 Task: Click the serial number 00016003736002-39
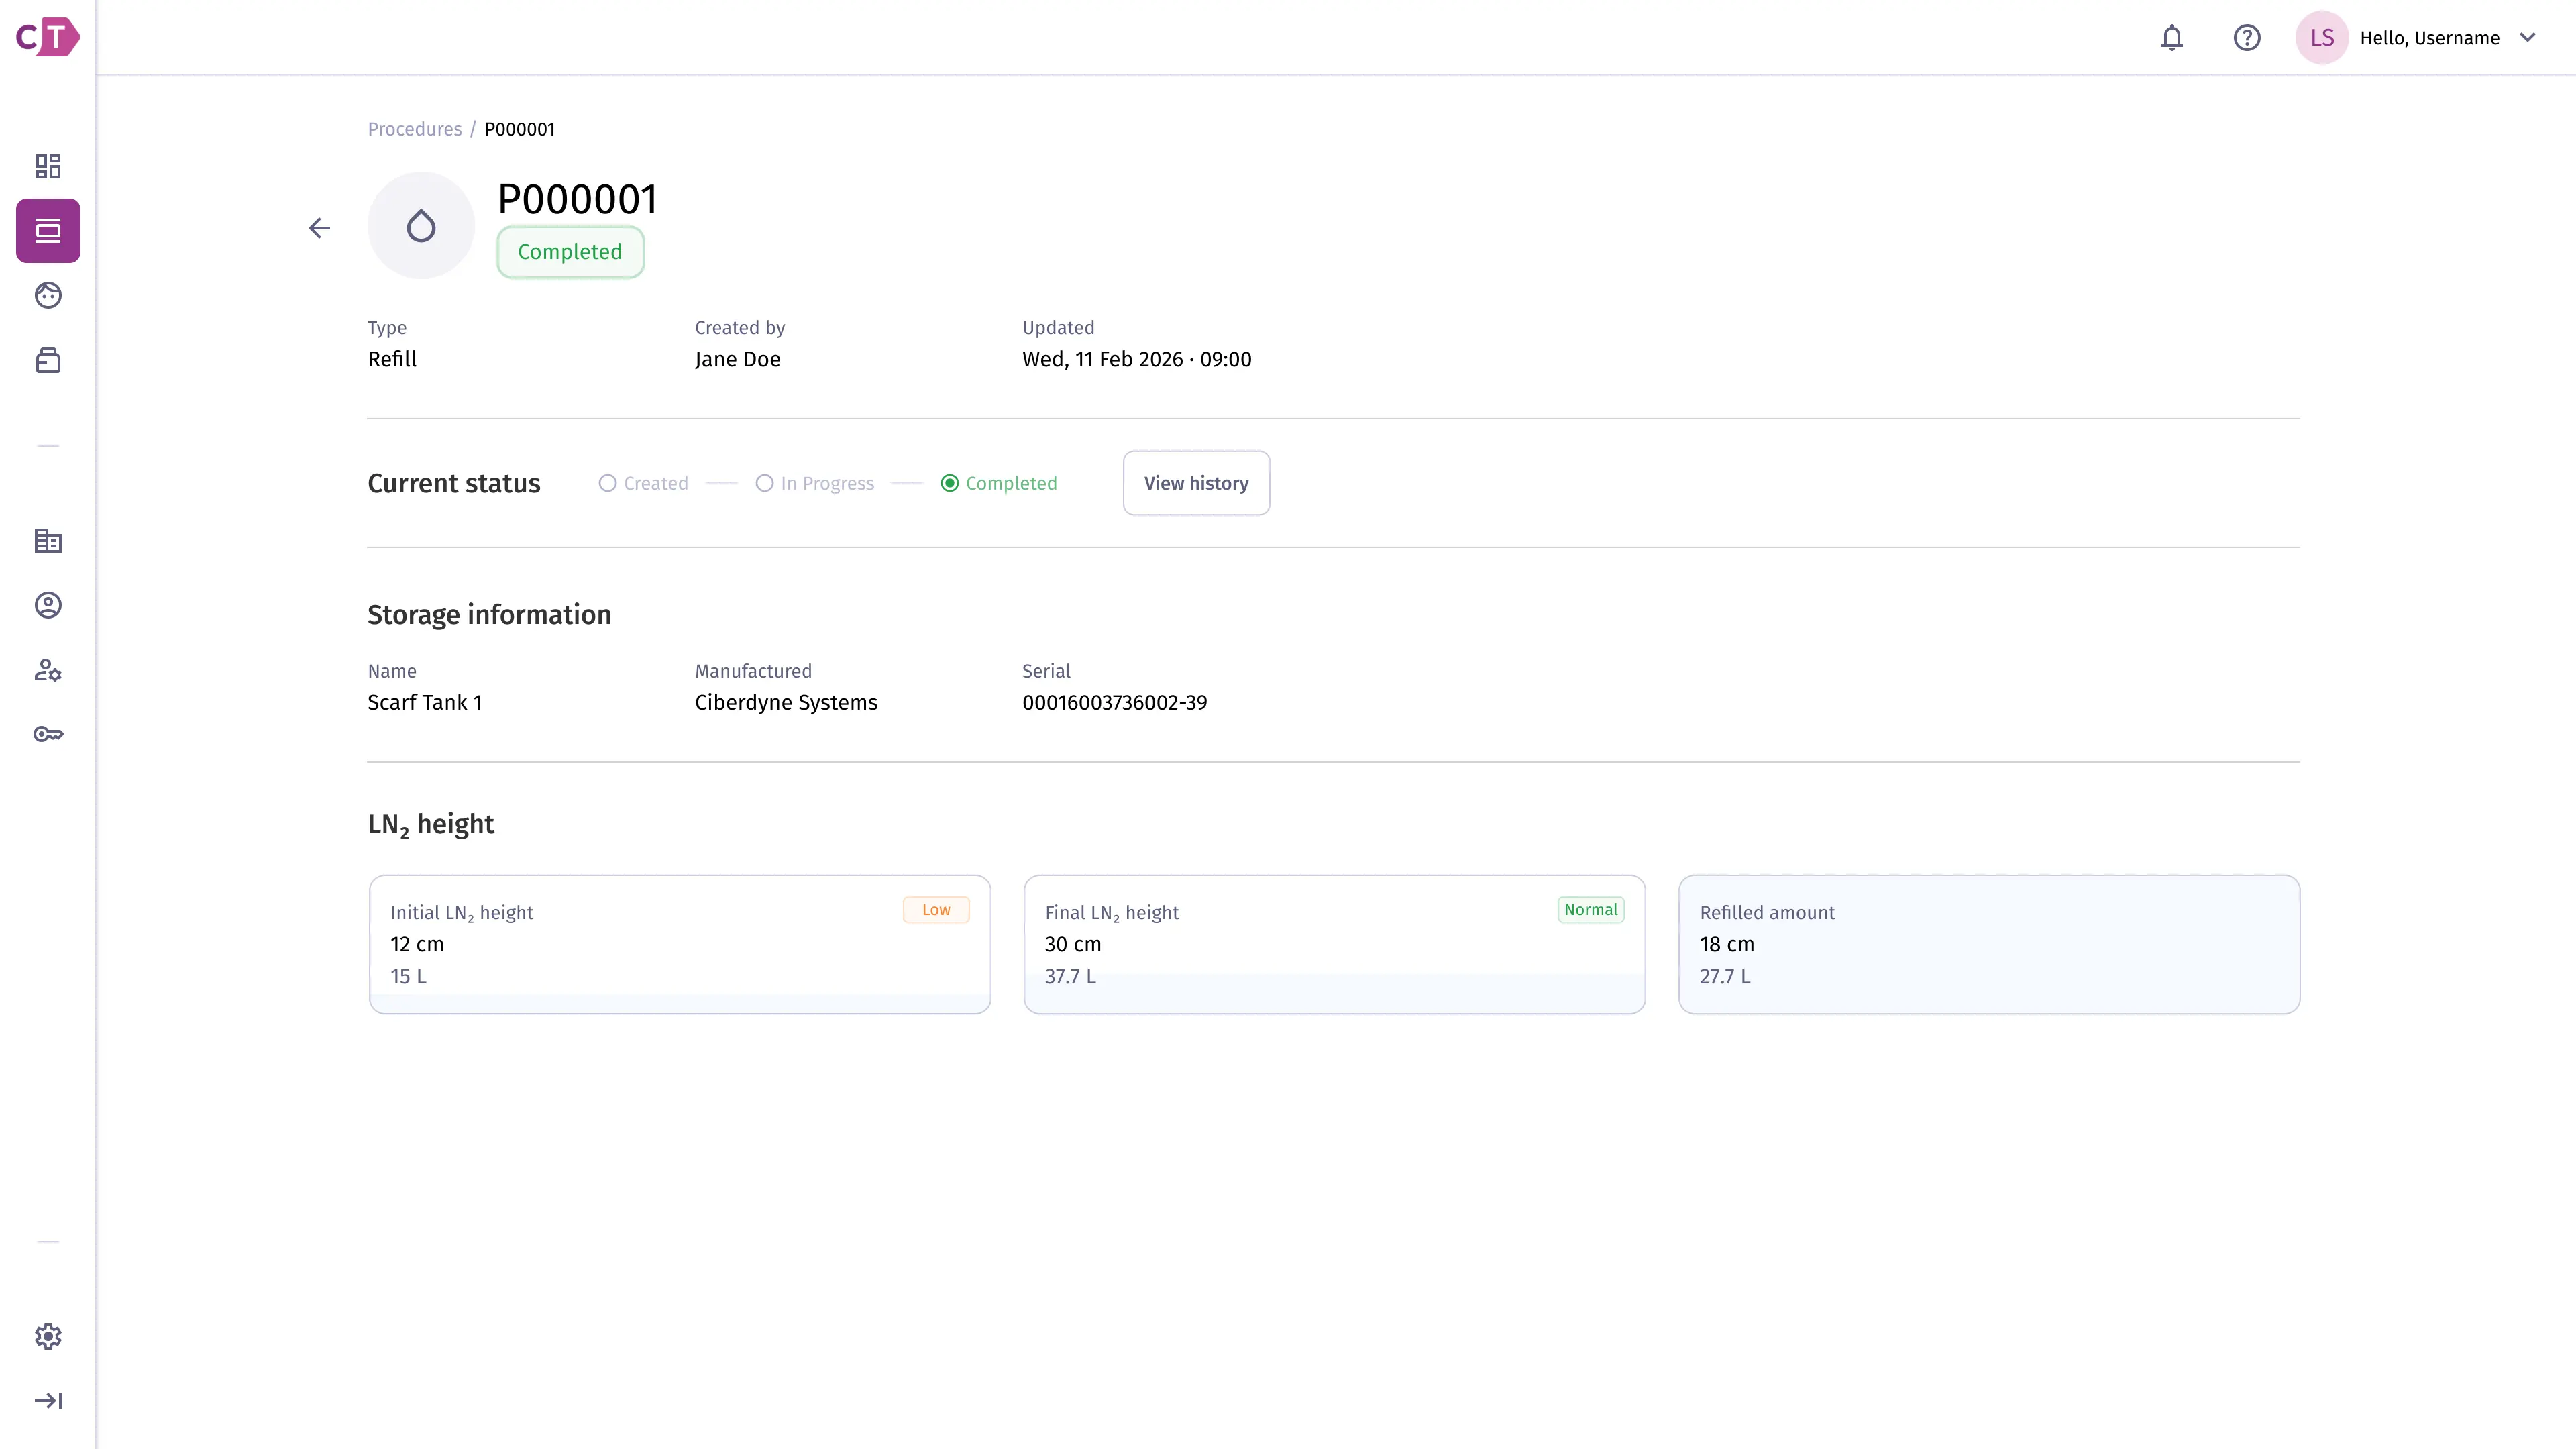[x=1114, y=703]
